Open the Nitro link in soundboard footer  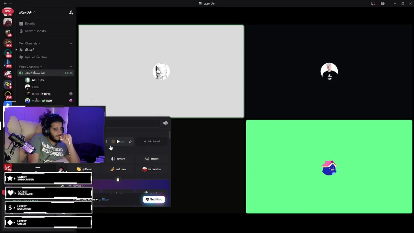click(x=105, y=199)
